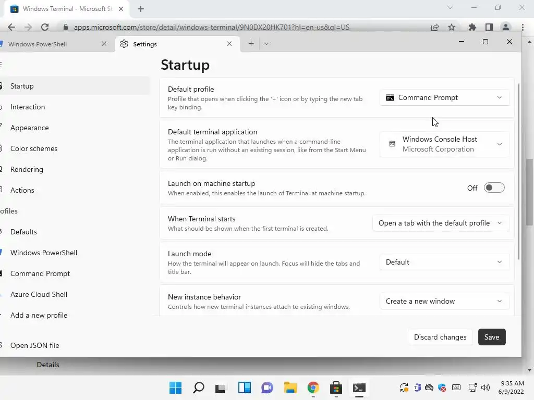Reload the browser page

[x=45, y=27]
